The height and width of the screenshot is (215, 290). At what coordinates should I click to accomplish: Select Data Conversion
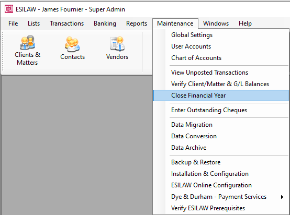pyautogui.click(x=221, y=136)
